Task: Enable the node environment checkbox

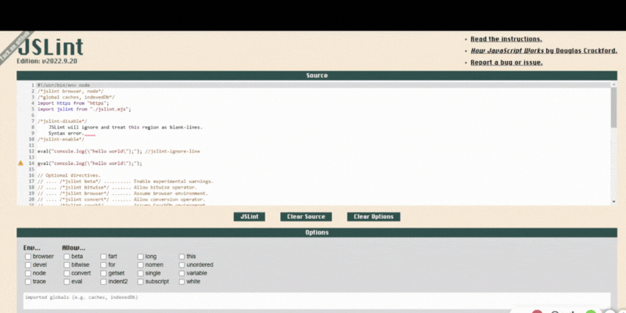Action: coord(28,273)
